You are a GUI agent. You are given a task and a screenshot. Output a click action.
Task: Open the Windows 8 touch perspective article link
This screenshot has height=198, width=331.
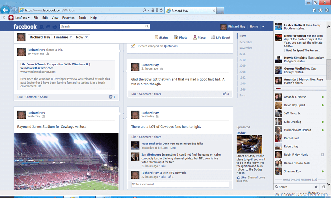click(x=55, y=66)
